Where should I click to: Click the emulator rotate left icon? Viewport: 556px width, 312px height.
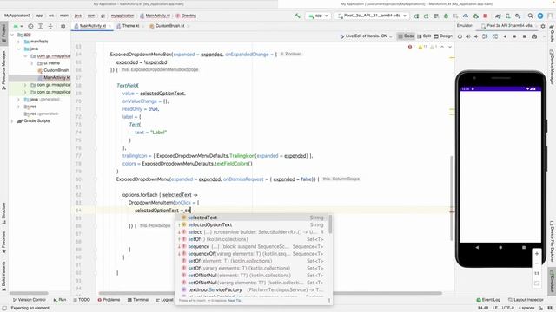pos(485,36)
